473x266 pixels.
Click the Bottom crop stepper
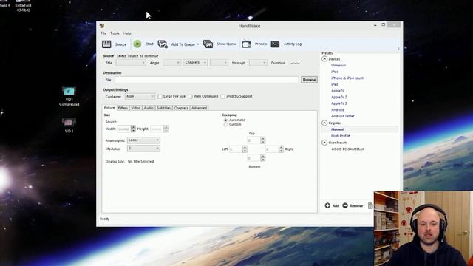[x=263, y=157]
